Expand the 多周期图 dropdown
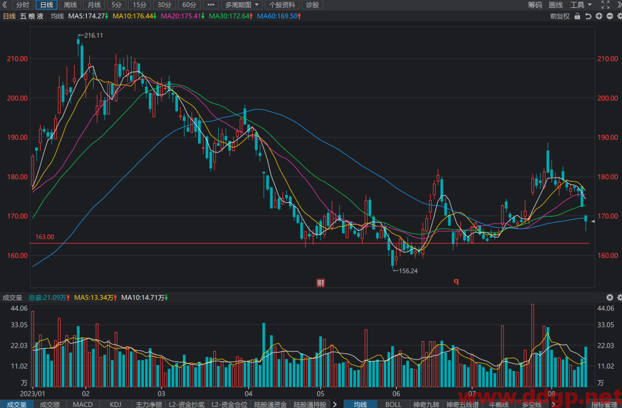The width and height of the screenshot is (622, 408). [242, 5]
